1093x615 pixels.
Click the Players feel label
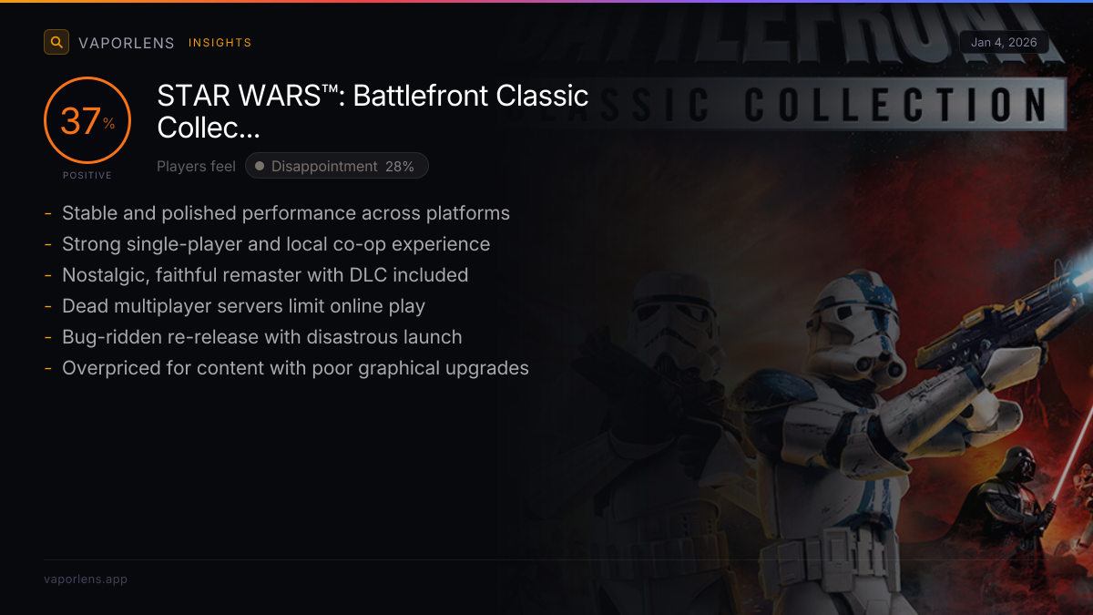pos(196,166)
